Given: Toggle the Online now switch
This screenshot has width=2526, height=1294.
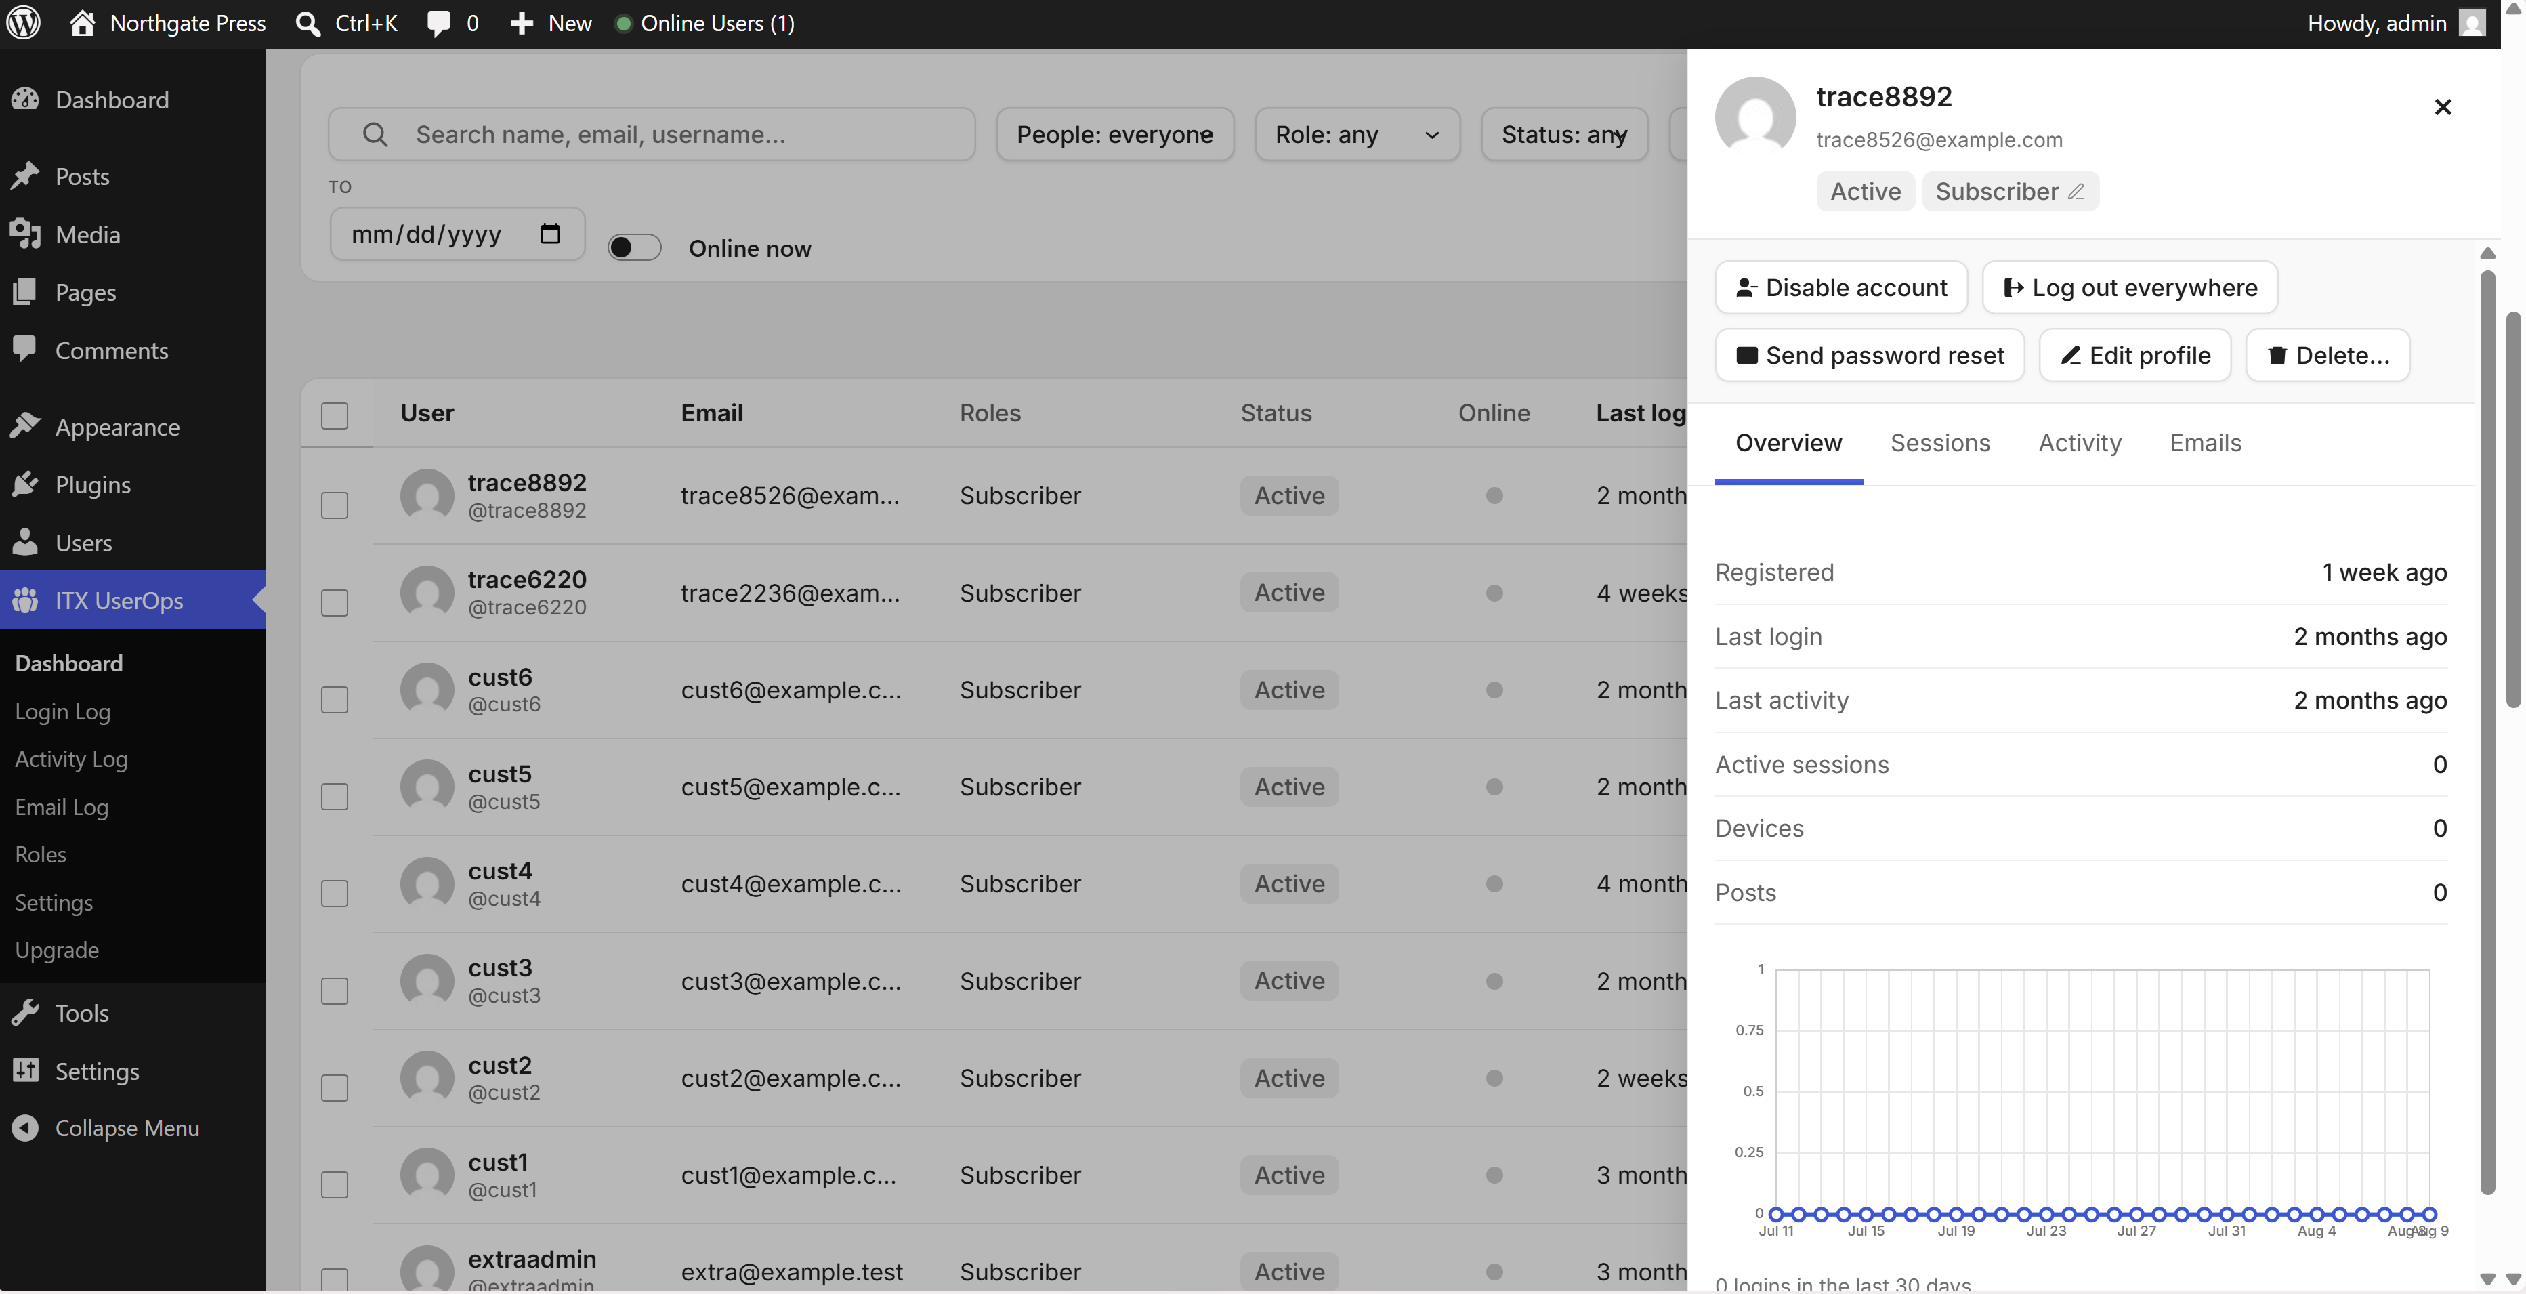Looking at the screenshot, I should pos(635,247).
